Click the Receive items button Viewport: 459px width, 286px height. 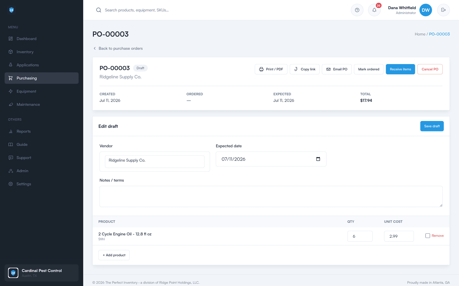[400, 69]
